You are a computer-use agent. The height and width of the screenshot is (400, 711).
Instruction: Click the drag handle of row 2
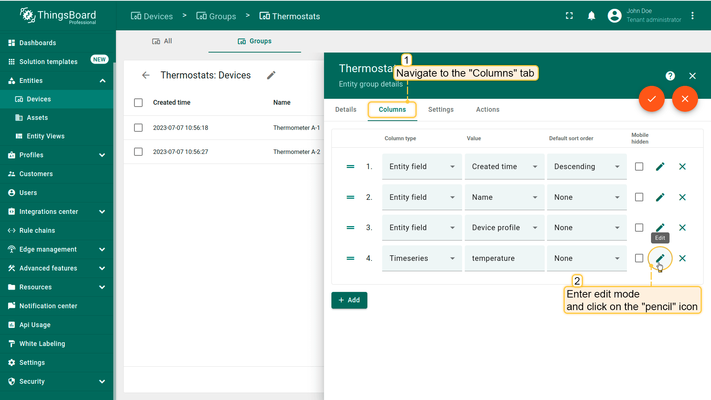tap(350, 197)
